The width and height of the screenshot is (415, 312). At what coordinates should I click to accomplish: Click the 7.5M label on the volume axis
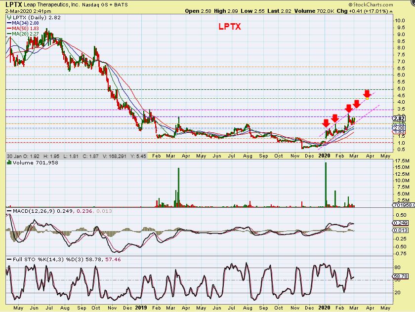tap(403, 187)
